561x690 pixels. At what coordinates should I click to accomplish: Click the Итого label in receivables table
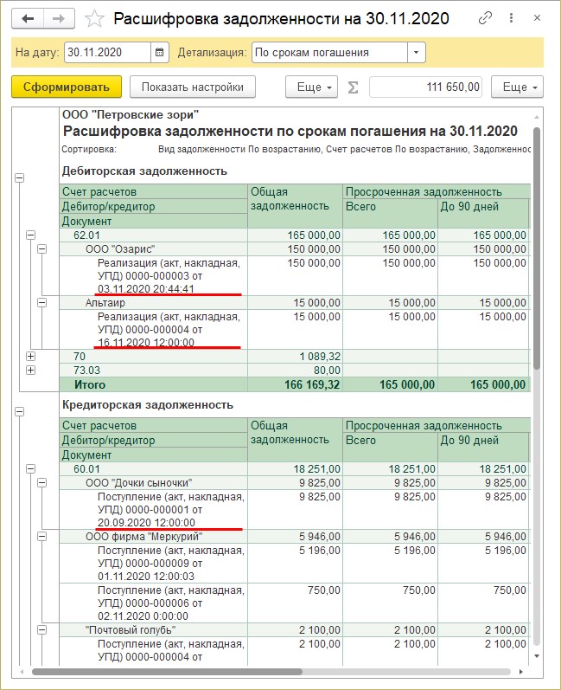[90, 384]
